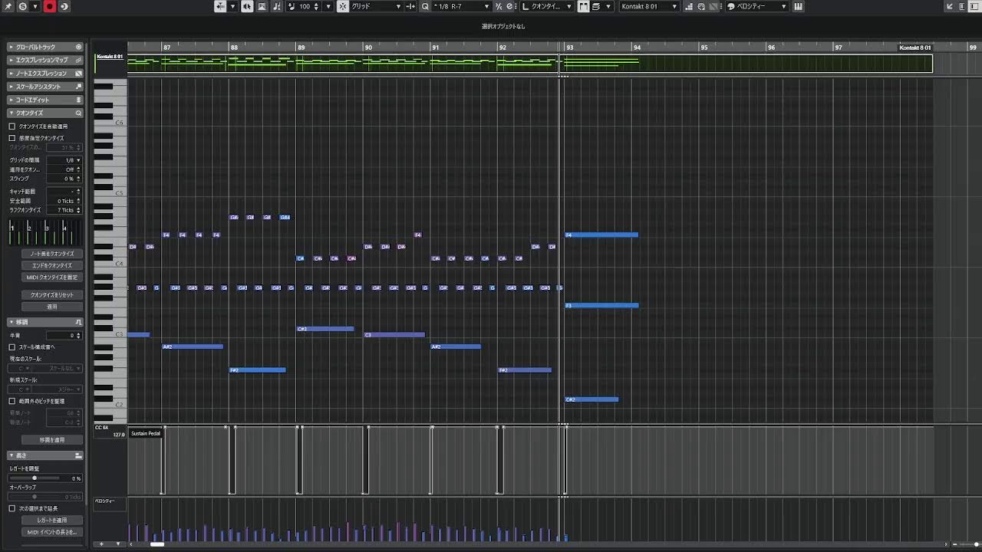The width and height of the screenshot is (982, 552).
Task: Click the ノート長をクオンタイズ button
Action: (52, 254)
